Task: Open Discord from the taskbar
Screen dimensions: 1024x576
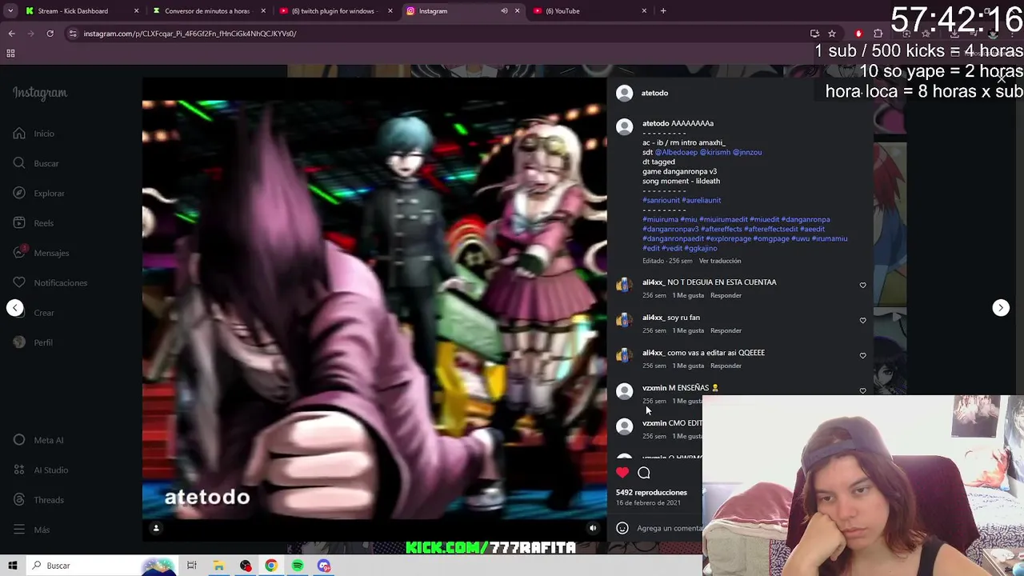Action: pos(324,566)
